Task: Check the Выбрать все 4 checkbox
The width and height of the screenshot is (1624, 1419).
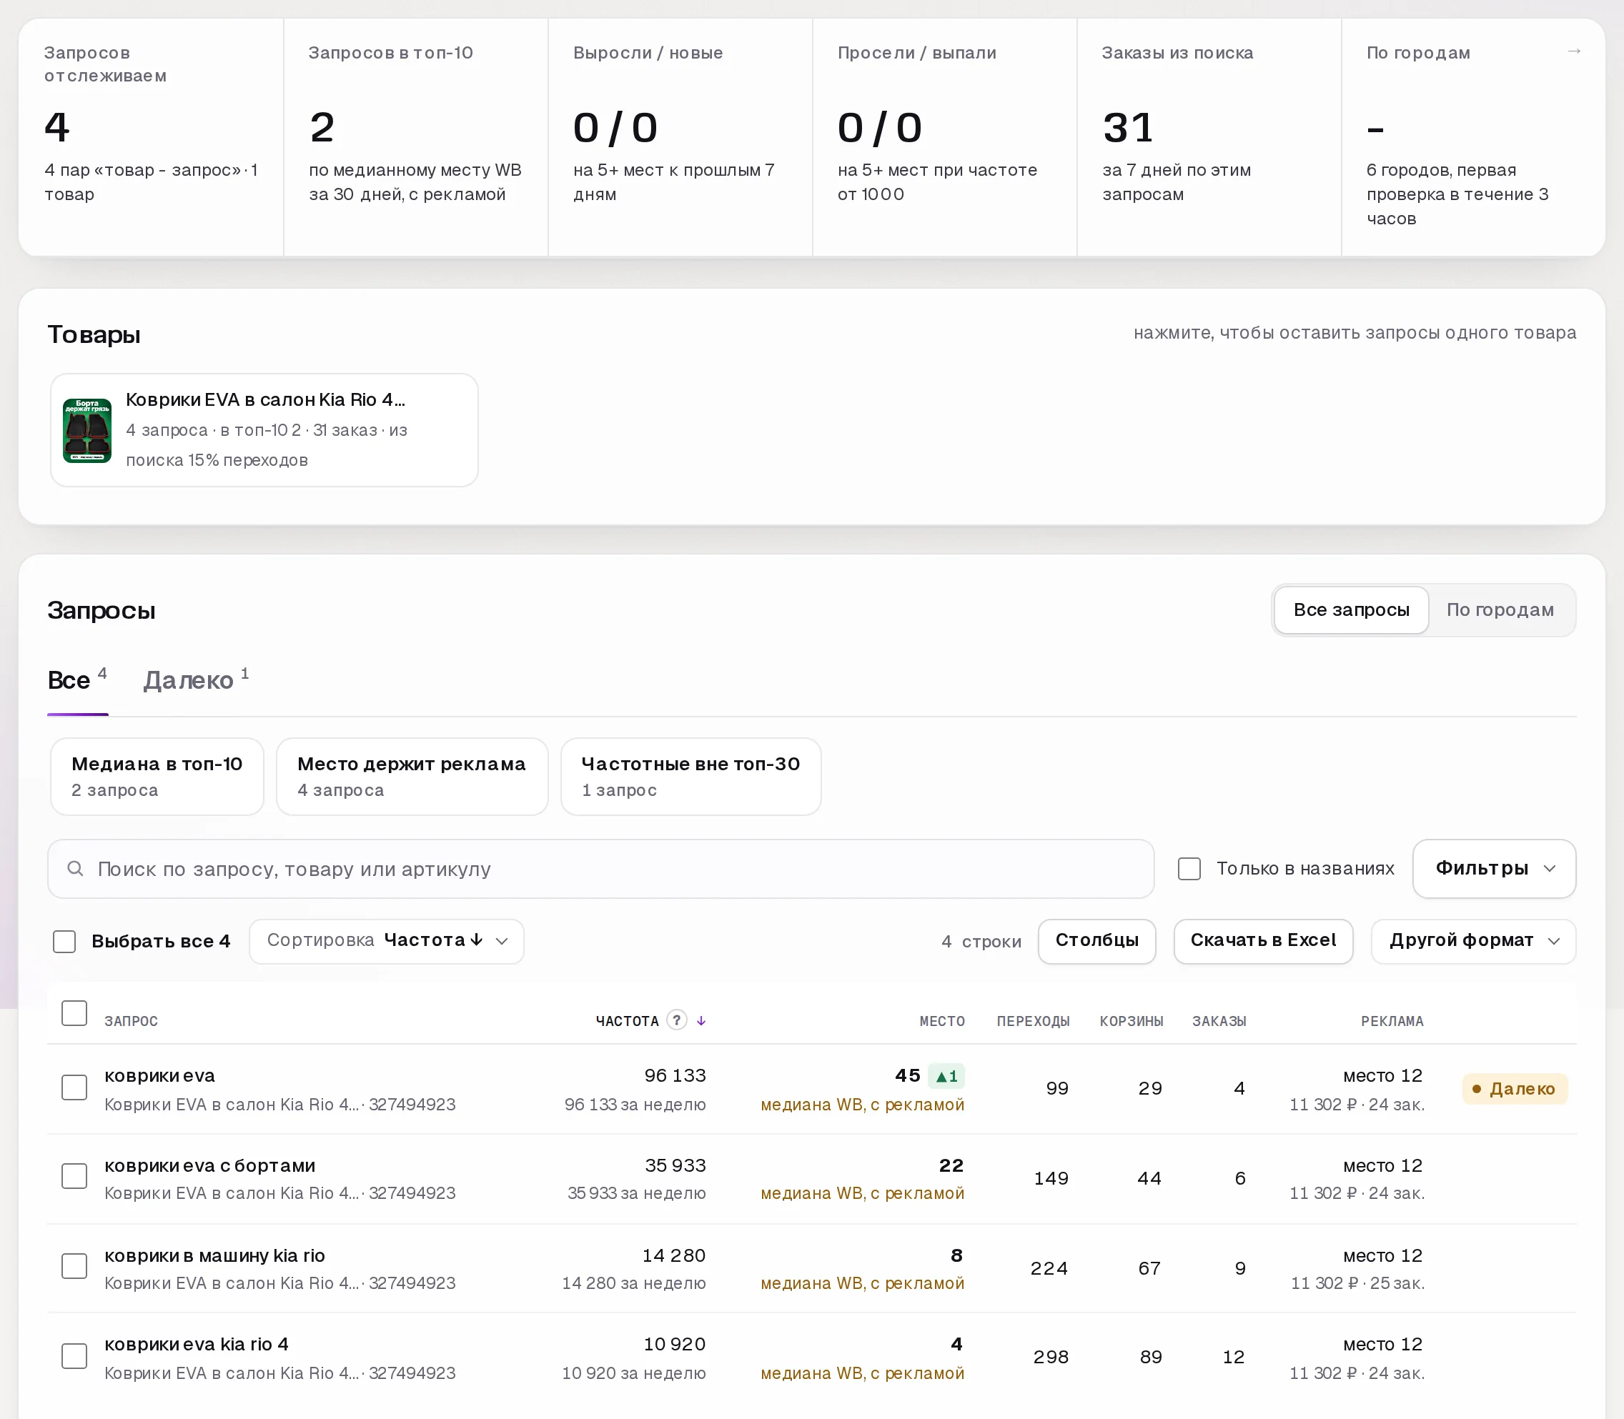Action: tap(64, 941)
